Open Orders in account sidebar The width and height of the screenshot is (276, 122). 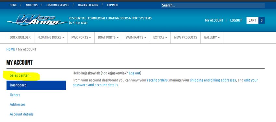(x=15, y=95)
